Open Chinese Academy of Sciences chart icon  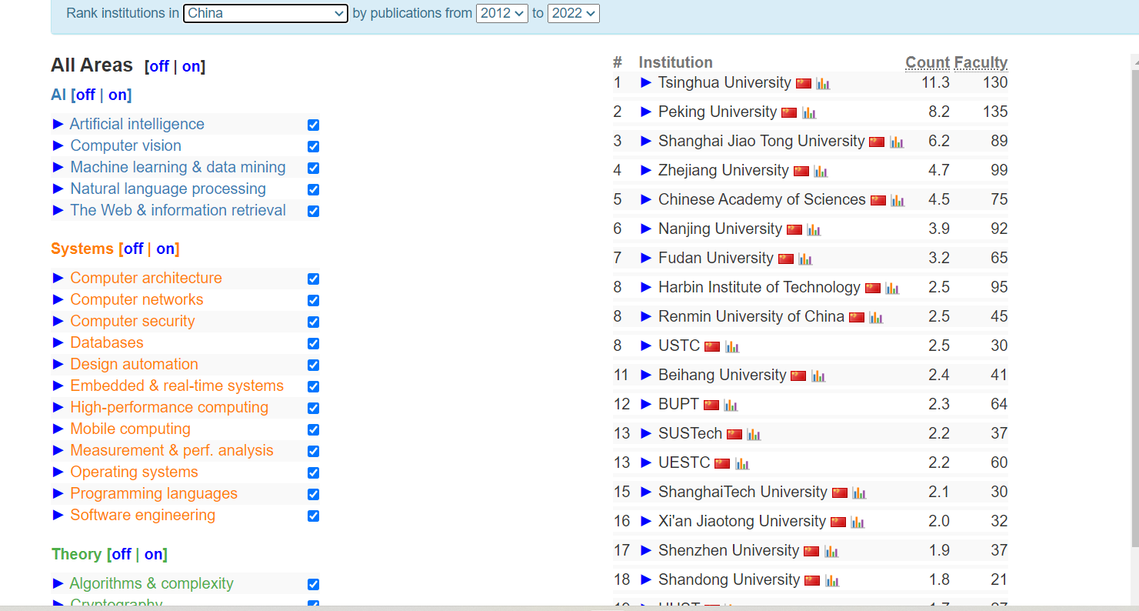(898, 201)
